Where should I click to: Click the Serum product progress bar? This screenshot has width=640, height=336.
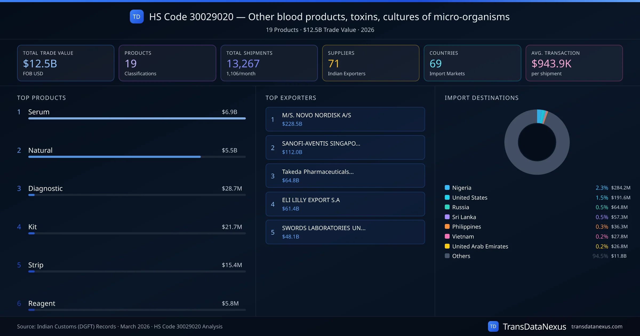pyautogui.click(x=137, y=118)
